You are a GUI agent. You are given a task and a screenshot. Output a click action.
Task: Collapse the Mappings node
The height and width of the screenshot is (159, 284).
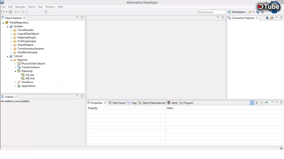(15, 71)
